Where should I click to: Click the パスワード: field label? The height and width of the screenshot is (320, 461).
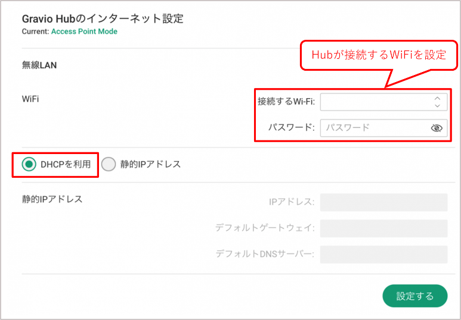click(292, 128)
